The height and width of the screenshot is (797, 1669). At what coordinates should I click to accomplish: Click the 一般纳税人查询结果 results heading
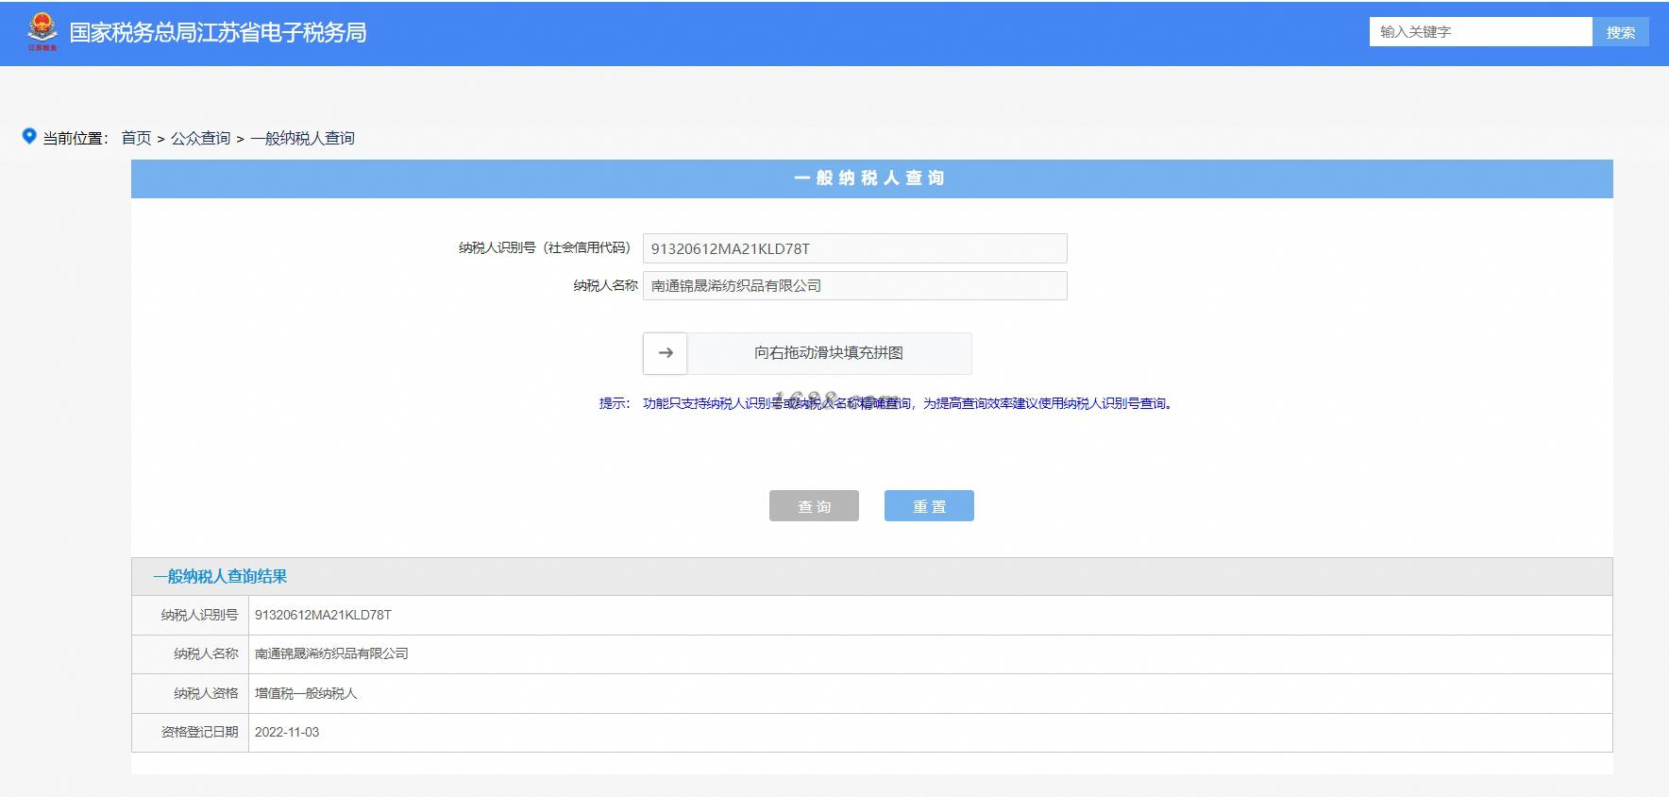click(220, 577)
